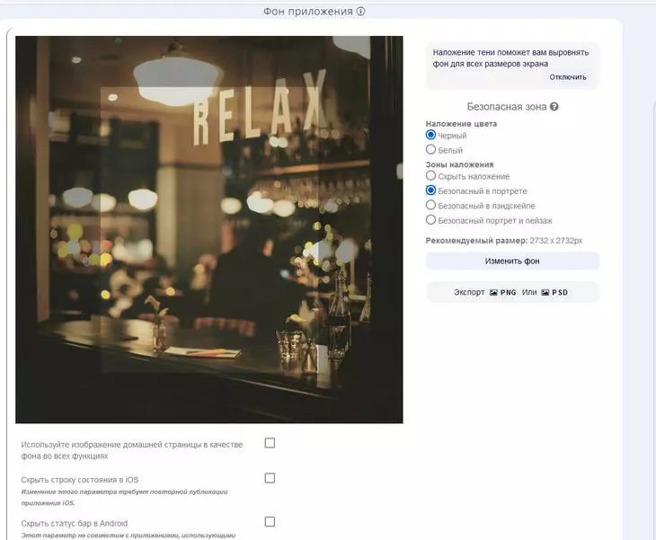Click the PSD export image icon

pos(545,292)
